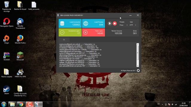This screenshot has height=107, width=191.
Task: Open the Windows Start menu orb
Action: (x=4, y=104)
